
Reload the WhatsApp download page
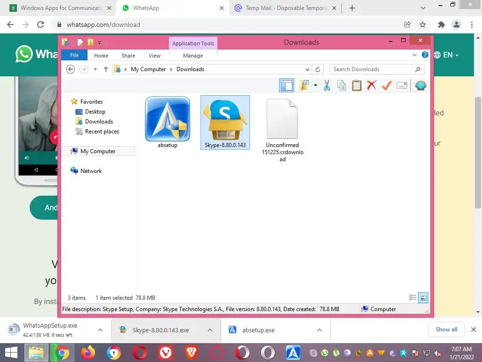[x=40, y=25]
